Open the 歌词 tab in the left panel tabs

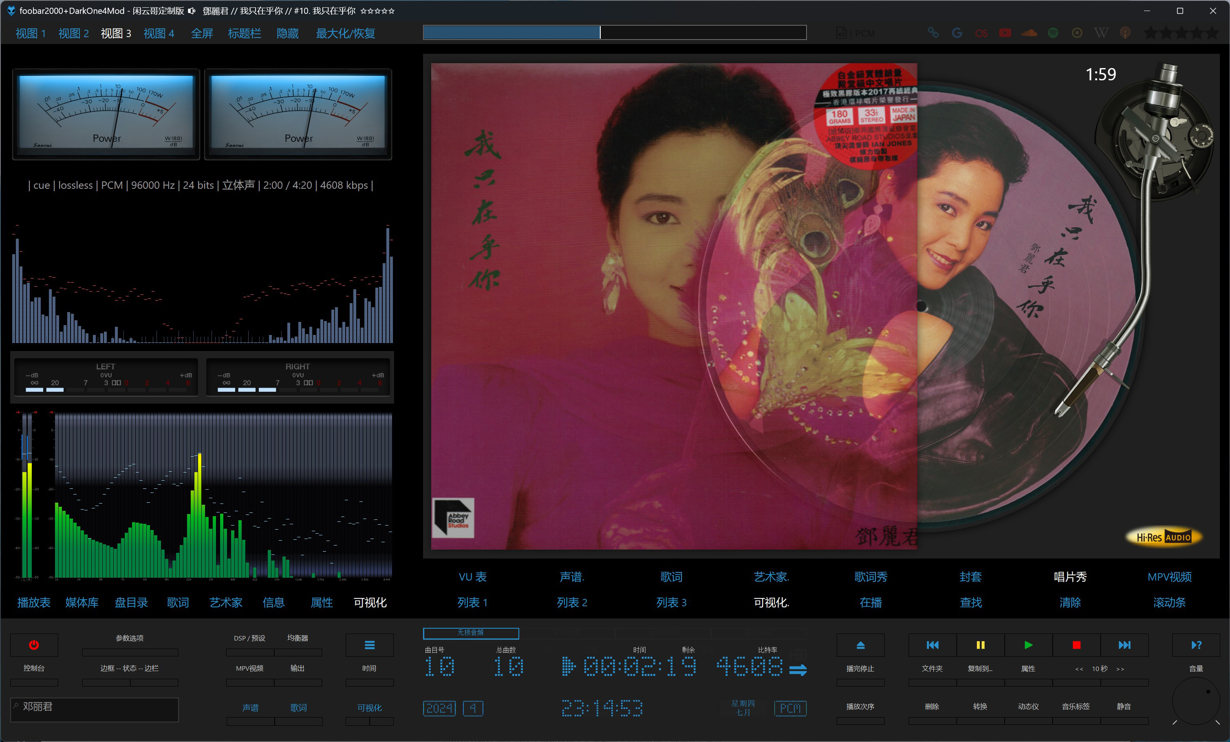coord(178,602)
